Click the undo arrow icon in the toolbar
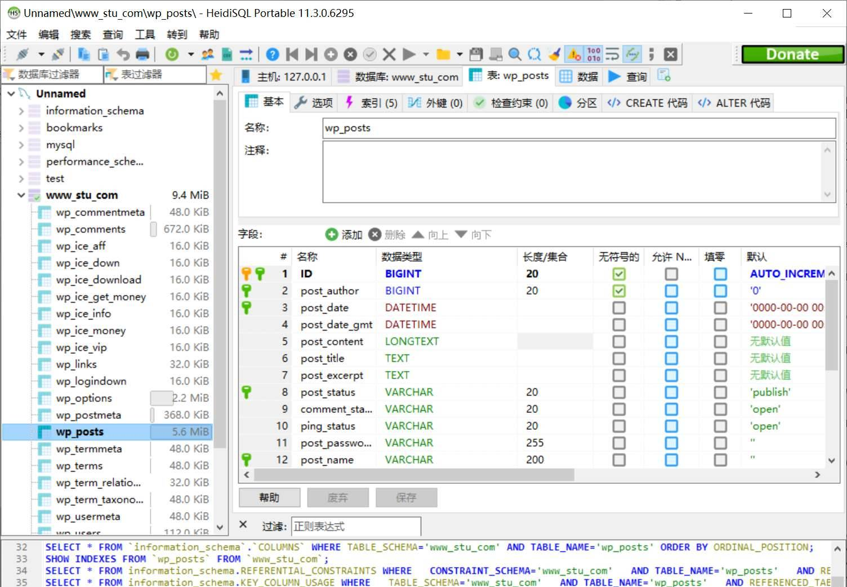The height and width of the screenshot is (587, 847). (x=123, y=54)
